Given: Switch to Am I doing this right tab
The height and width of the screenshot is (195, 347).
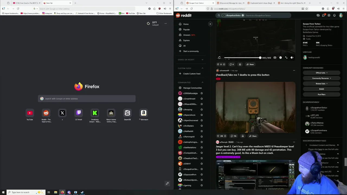Looking at the screenshot, I should tap(292, 3).
